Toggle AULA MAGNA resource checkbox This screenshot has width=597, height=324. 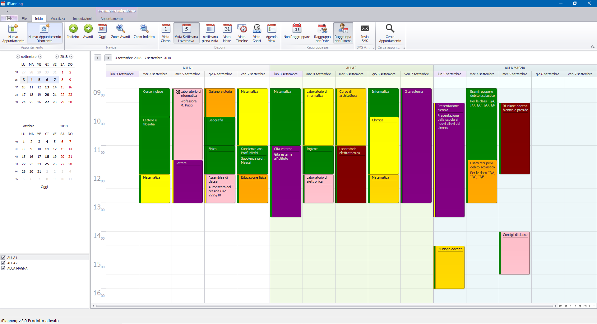click(x=3, y=268)
